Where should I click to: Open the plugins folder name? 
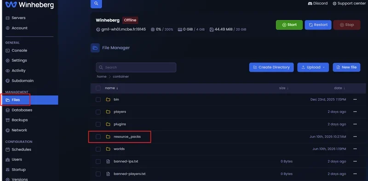coord(120,124)
